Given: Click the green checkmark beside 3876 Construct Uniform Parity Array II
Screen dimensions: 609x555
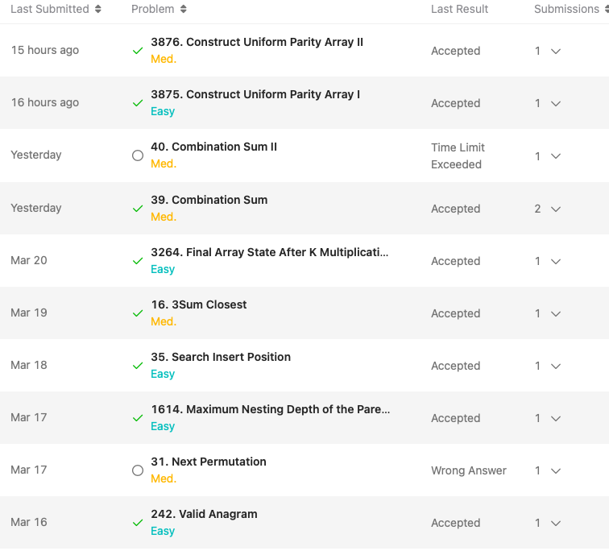Looking at the screenshot, I should coord(138,51).
